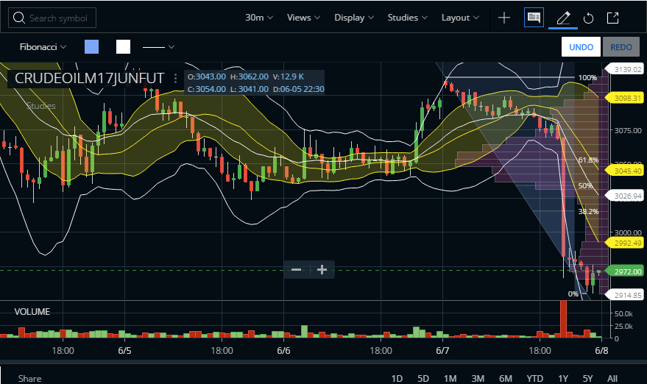Select the 6M range

coord(506,379)
